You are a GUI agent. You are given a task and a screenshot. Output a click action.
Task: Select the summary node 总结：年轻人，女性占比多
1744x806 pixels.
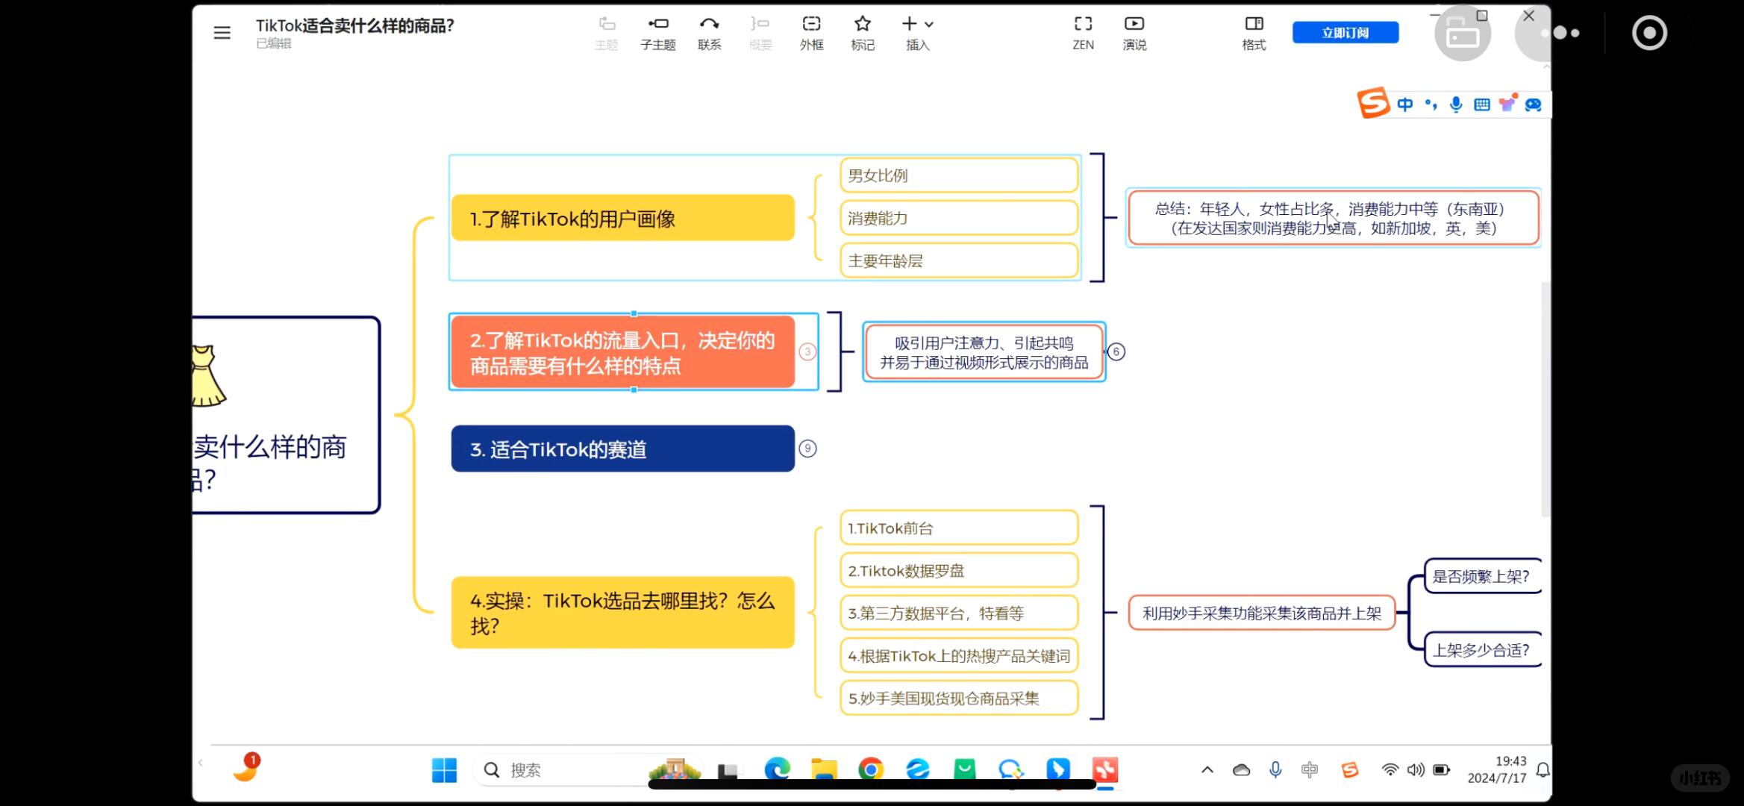pos(1334,218)
